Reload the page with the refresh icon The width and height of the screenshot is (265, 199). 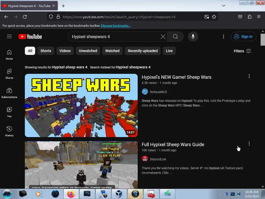tap(25, 17)
